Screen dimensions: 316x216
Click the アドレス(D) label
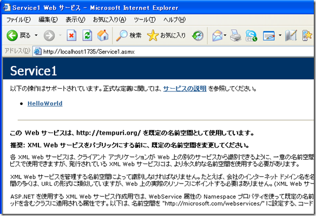tap(17, 51)
